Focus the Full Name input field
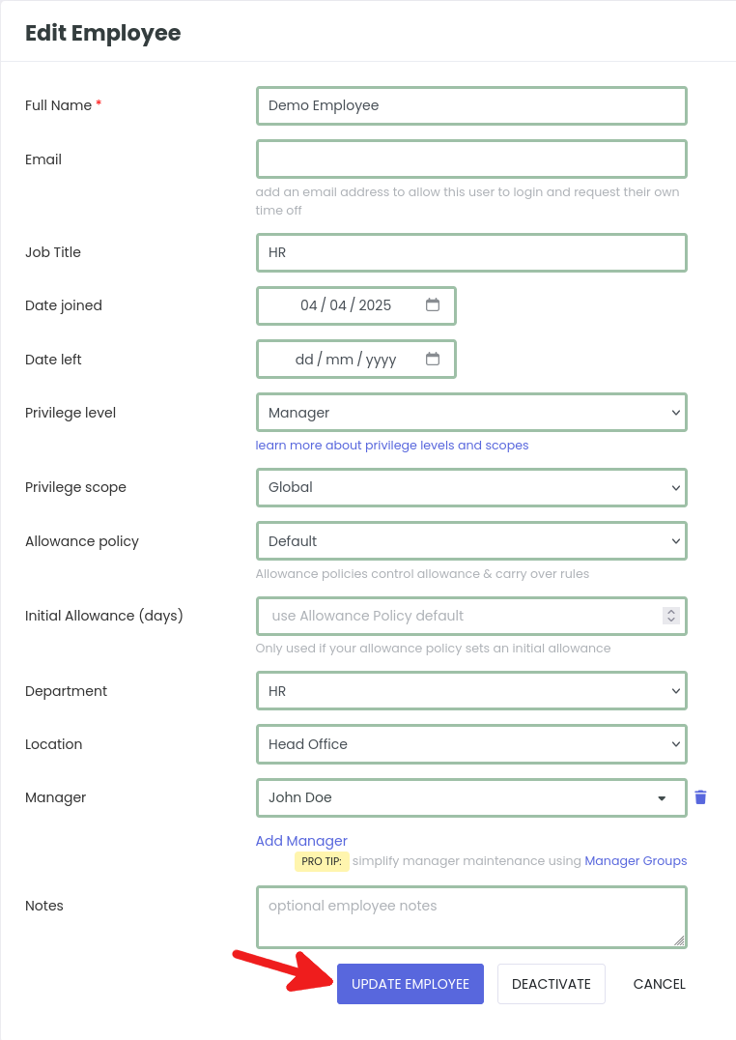 (x=471, y=105)
